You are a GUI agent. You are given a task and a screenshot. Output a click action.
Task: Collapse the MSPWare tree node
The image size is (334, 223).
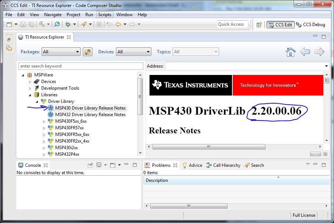(x=23, y=75)
